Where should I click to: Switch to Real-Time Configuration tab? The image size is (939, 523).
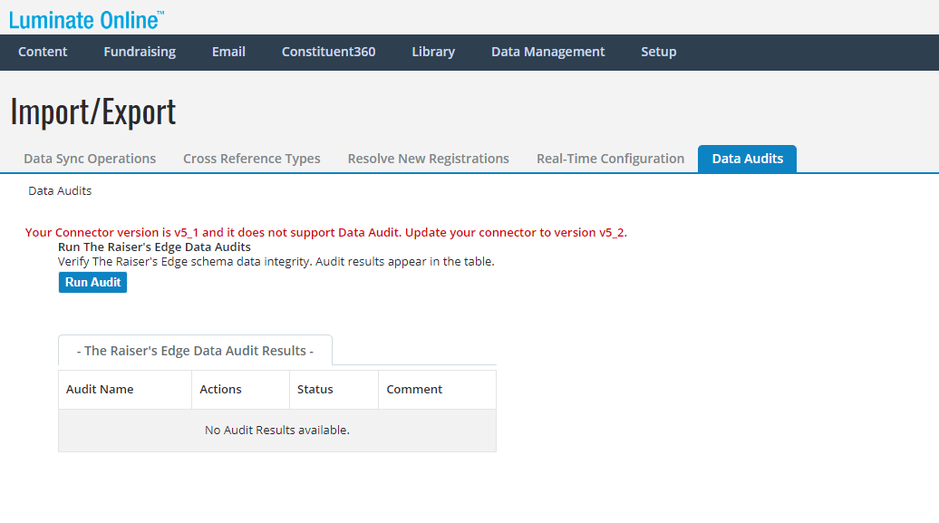pos(610,159)
